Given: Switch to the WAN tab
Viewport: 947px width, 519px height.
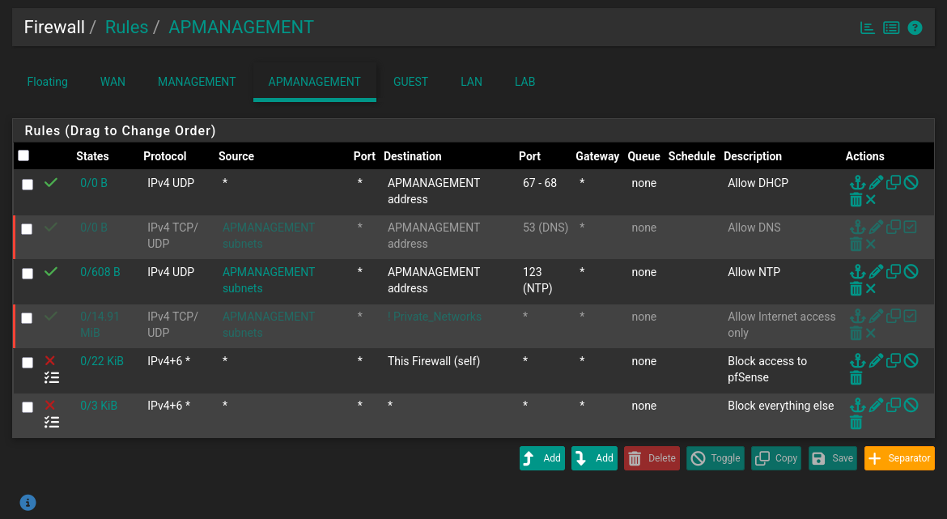Looking at the screenshot, I should (113, 82).
